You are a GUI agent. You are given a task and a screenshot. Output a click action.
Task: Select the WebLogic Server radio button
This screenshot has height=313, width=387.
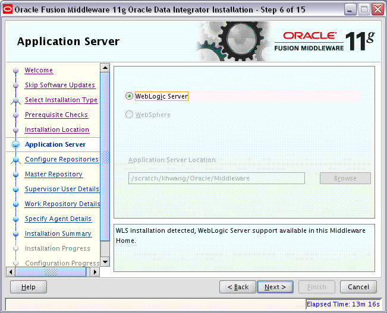129,96
